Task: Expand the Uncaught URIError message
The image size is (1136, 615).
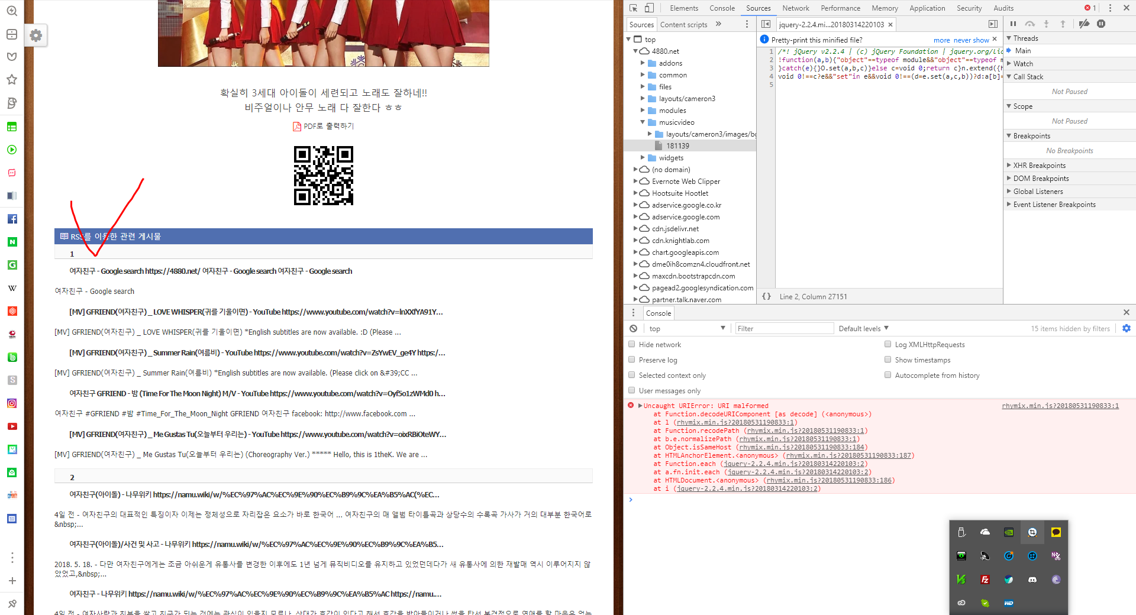Action: [x=640, y=406]
